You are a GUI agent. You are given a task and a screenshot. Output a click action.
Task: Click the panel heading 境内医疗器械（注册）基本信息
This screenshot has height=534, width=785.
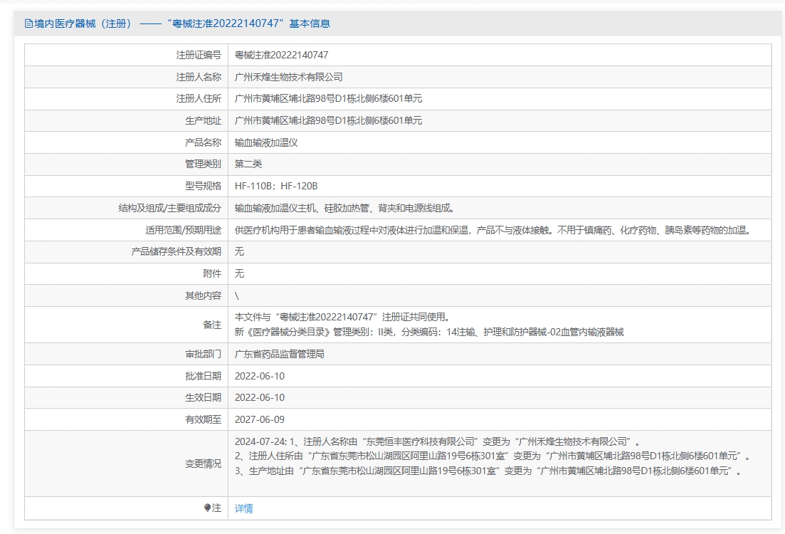pyautogui.click(x=182, y=23)
